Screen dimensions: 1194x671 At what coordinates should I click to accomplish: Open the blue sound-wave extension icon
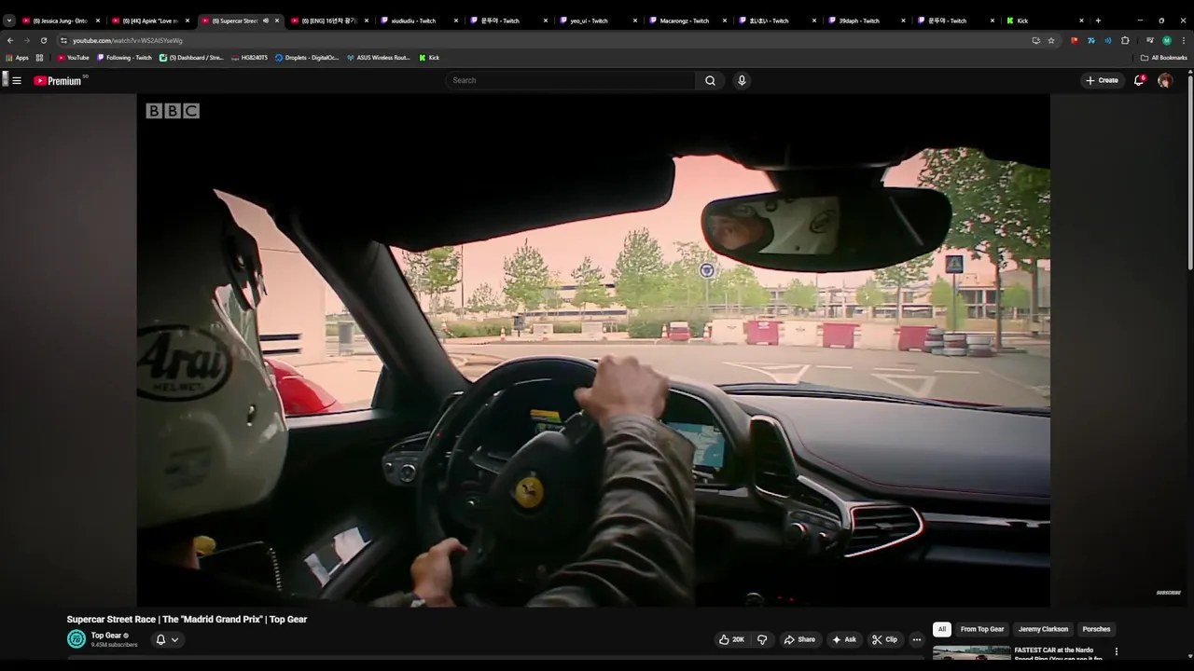point(1108,40)
